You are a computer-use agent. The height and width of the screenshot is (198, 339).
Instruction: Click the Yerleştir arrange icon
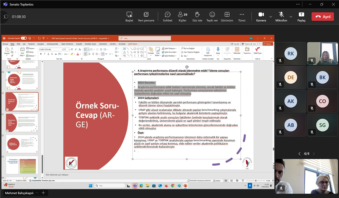(x=151, y=49)
